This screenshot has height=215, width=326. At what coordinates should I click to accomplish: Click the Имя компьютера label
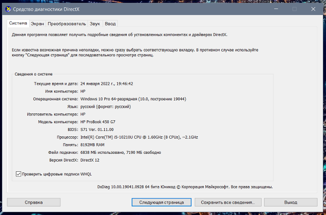(62, 91)
